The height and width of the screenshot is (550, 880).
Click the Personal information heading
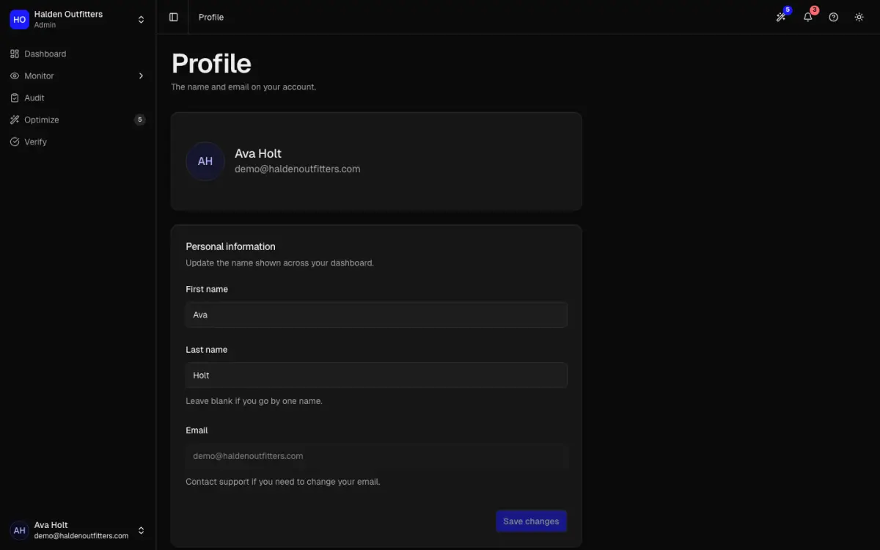pyautogui.click(x=230, y=246)
